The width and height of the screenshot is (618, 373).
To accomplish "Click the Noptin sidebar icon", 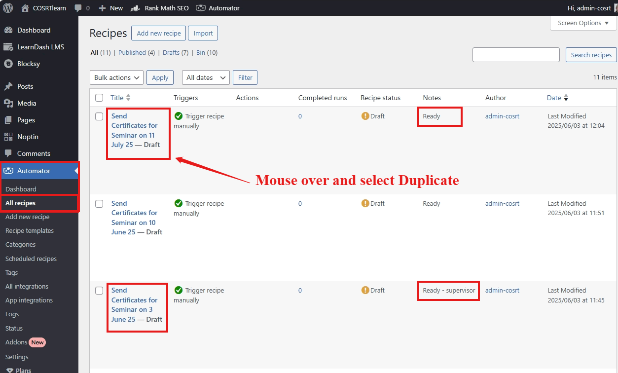I will point(8,137).
